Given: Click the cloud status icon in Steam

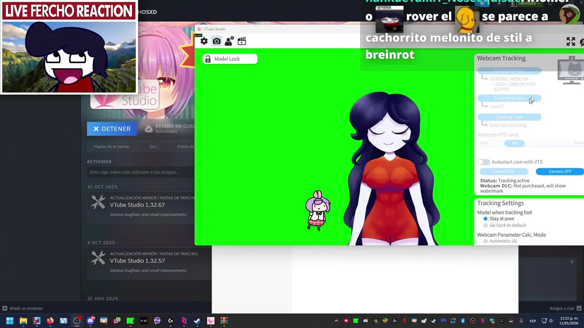Looking at the screenshot, I should point(148,129).
